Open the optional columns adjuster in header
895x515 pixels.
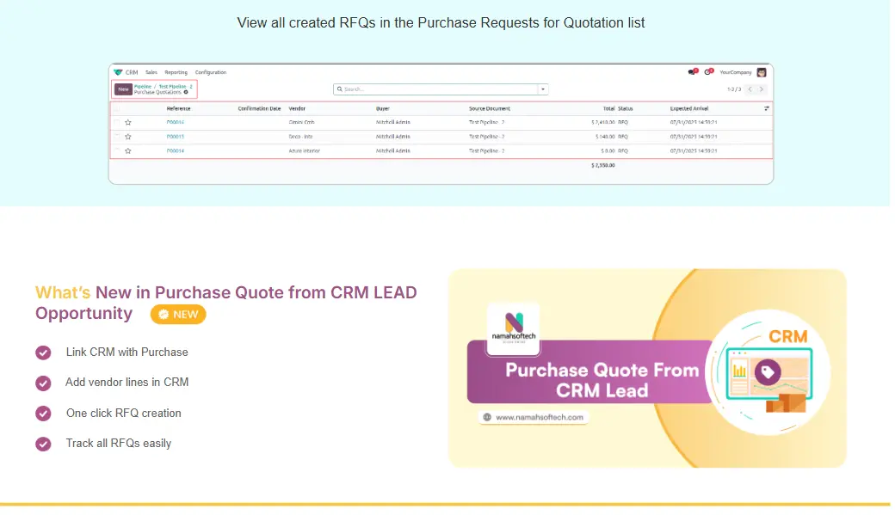pyautogui.click(x=766, y=109)
